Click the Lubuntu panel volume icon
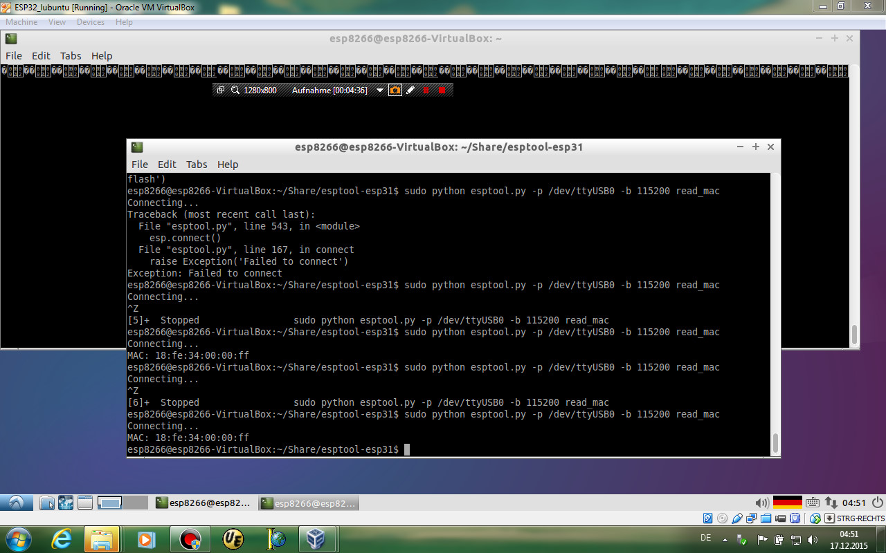886x553 pixels. 762,503
